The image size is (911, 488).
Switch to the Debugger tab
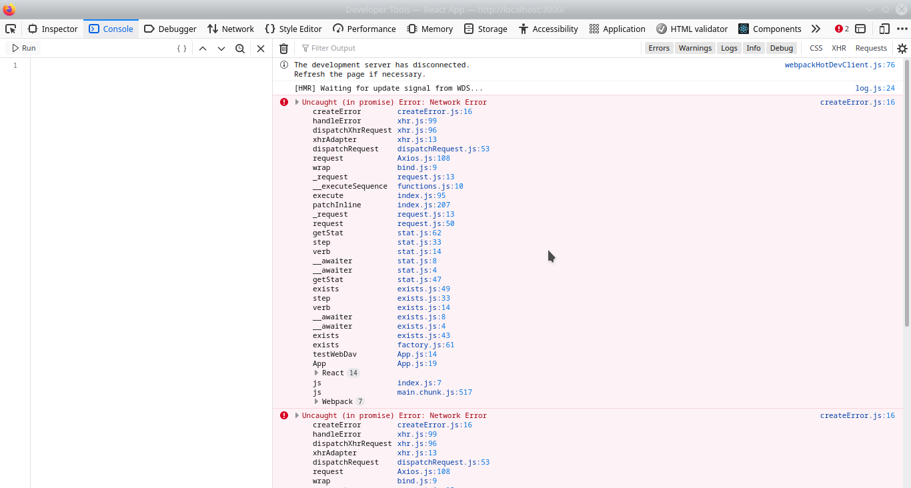pos(170,29)
